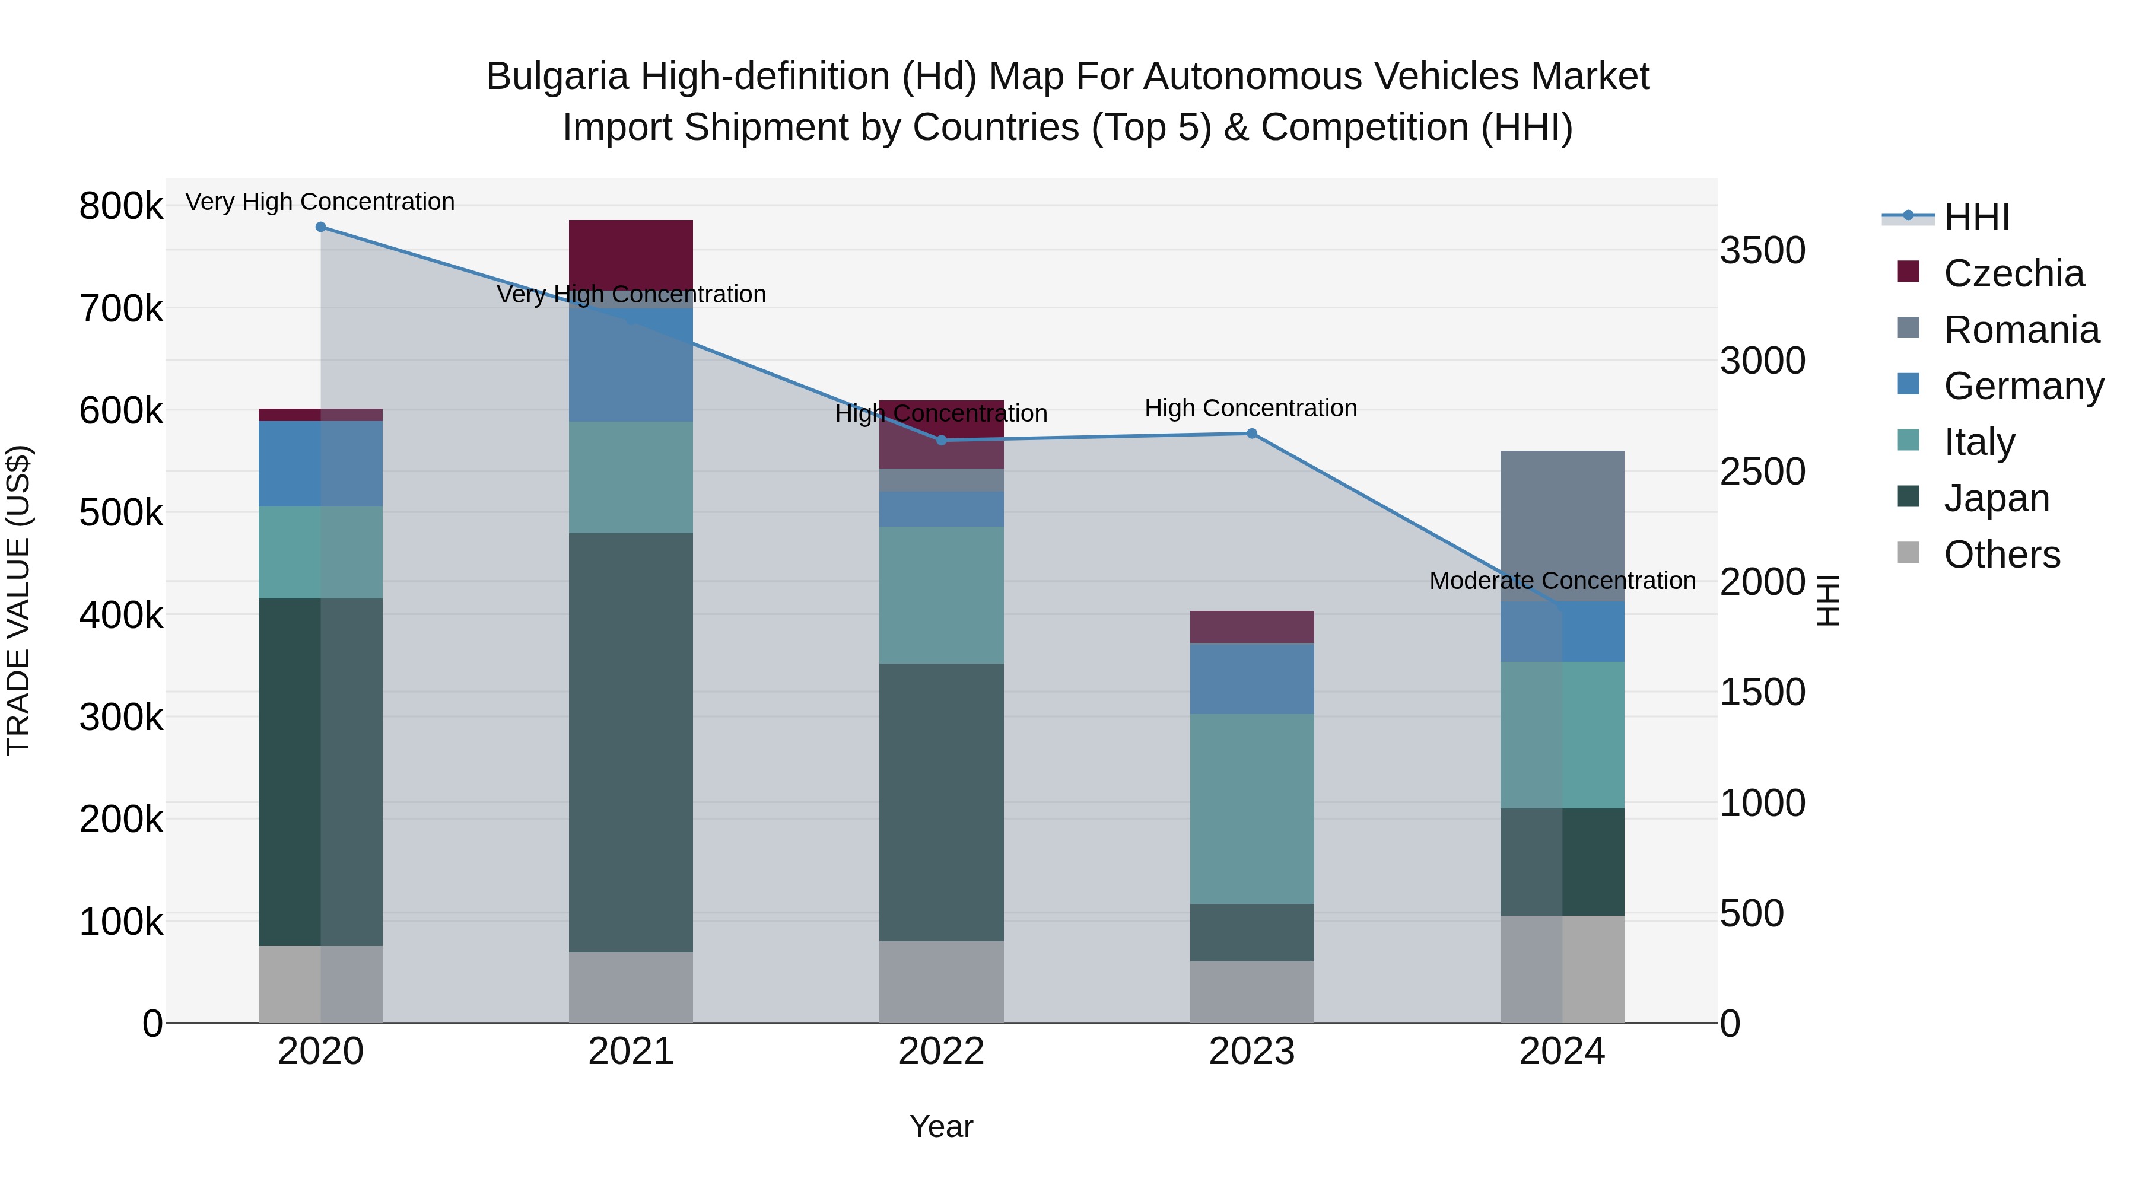This screenshot has height=1201, width=2136.
Task: Click the 3500 HHI axis tick
Action: pos(1763,250)
